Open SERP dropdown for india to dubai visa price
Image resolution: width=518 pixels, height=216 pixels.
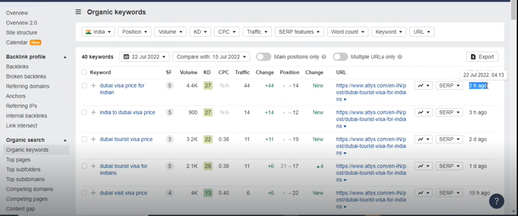(449, 112)
